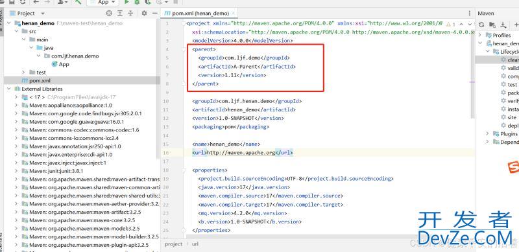
Task: Click Generate Sources and Update Folders icon
Action: [492, 25]
